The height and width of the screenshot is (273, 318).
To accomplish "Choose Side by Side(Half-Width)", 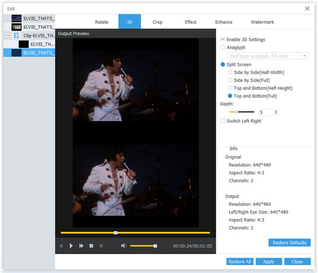I will (x=230, y=72).
